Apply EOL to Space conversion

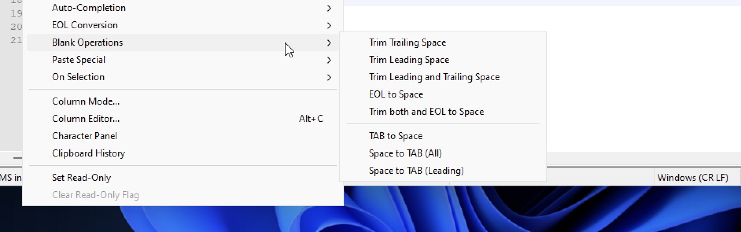coord(396,94)
